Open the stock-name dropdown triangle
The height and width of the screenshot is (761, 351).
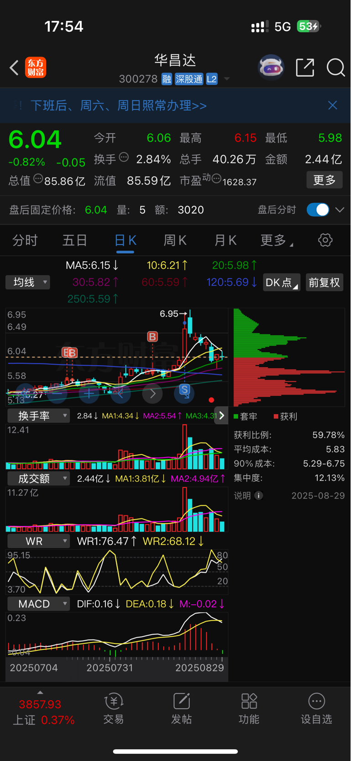pyautogui.click(x=227, y=80)
